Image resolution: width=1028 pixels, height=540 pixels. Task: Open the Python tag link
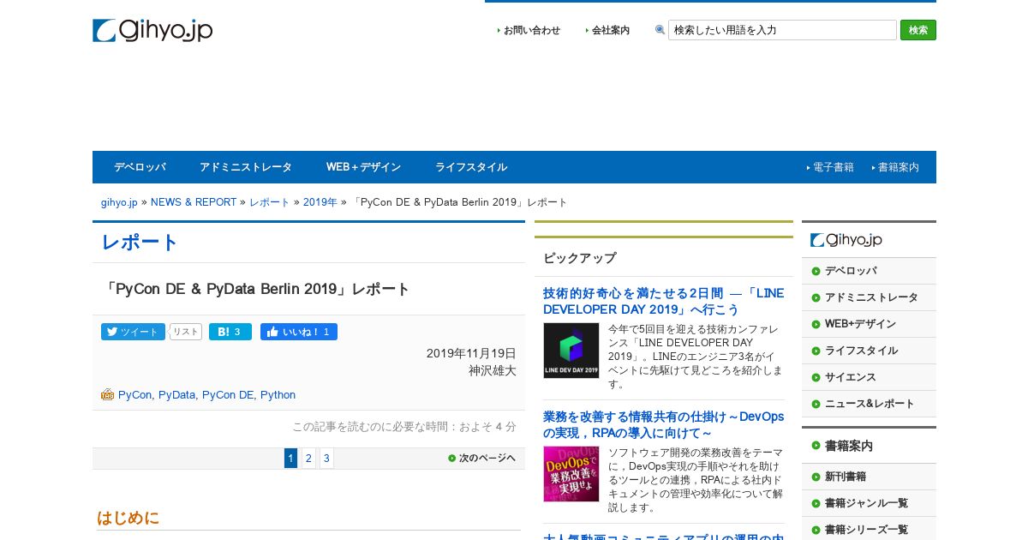278,395
